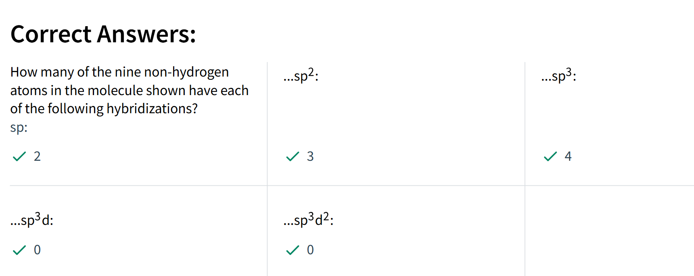Click the sp: label

[19, 128]
